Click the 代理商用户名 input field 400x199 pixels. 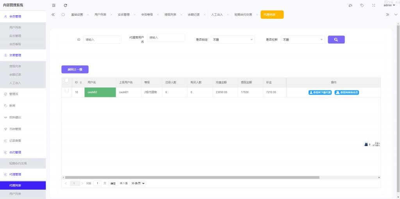pyautogui.click(x=166, y=38)
